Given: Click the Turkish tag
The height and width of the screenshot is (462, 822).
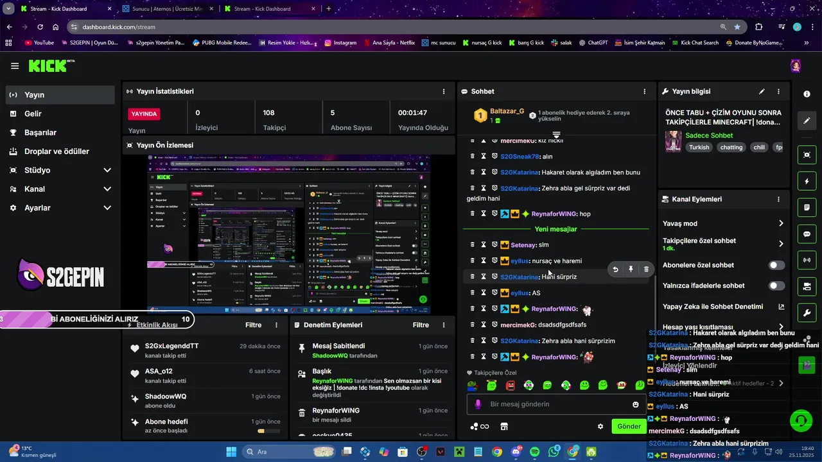Looking at the screenshot, I should [x=699, y=147].
